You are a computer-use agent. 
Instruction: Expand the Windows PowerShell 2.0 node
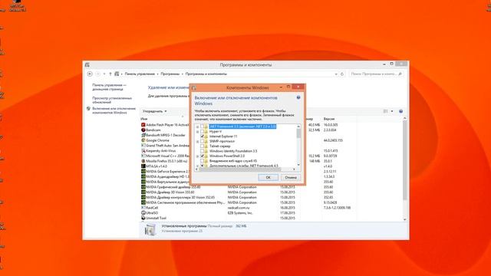[x=198, y=156]
